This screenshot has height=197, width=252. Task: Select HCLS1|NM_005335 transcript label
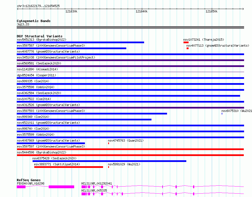[x=94, y=190]
